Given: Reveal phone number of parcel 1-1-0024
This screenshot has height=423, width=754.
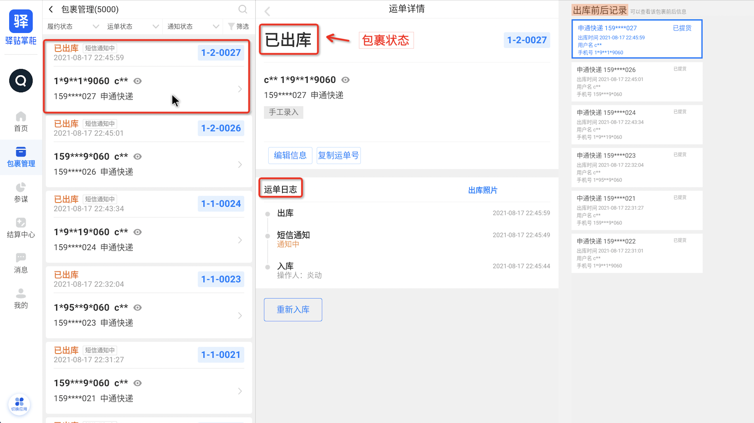Looking at the screenshot, I should pos(137,232).
